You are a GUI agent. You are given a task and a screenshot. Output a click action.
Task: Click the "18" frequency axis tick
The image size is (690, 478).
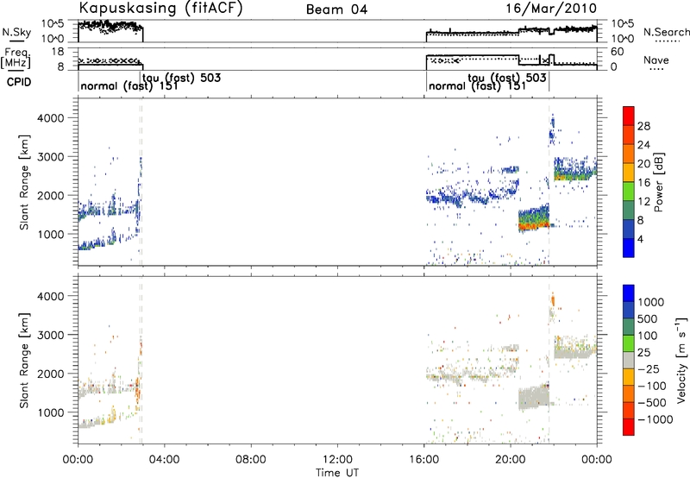pyautogui.click(x=58, y=52)
